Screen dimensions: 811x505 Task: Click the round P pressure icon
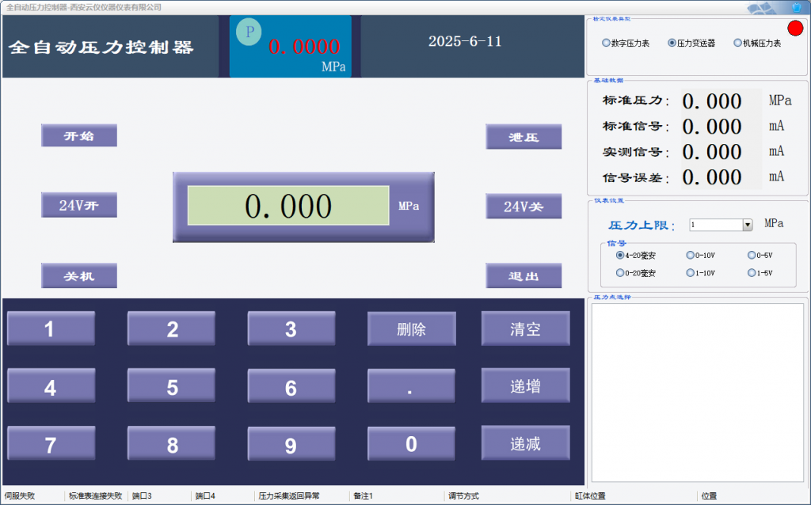(249, 33)
